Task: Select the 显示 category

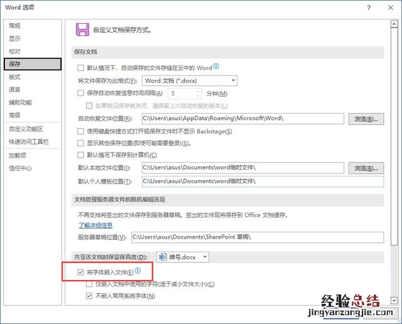Action: point(33,38)
